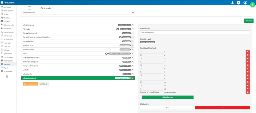Select the orientation.file field row
This screenshot has height=113, width=256.
click(78, 74)
